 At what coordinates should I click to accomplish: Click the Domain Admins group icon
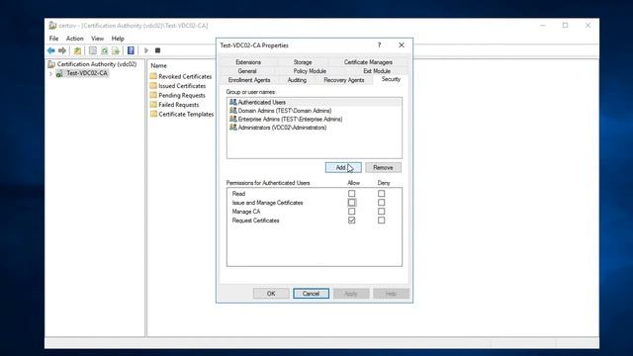click(x=233, y=110)
